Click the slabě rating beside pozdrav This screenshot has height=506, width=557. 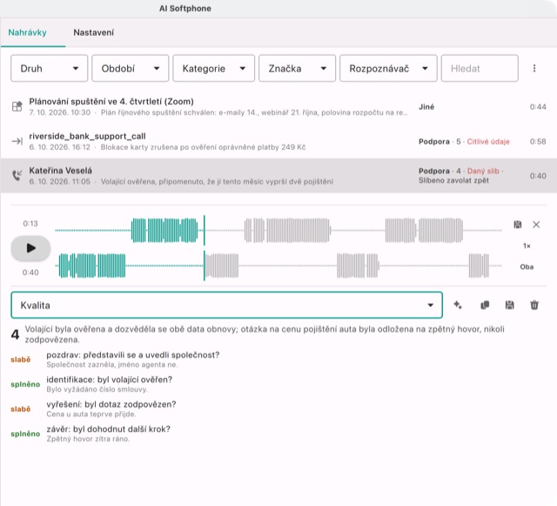pos(21,360)
